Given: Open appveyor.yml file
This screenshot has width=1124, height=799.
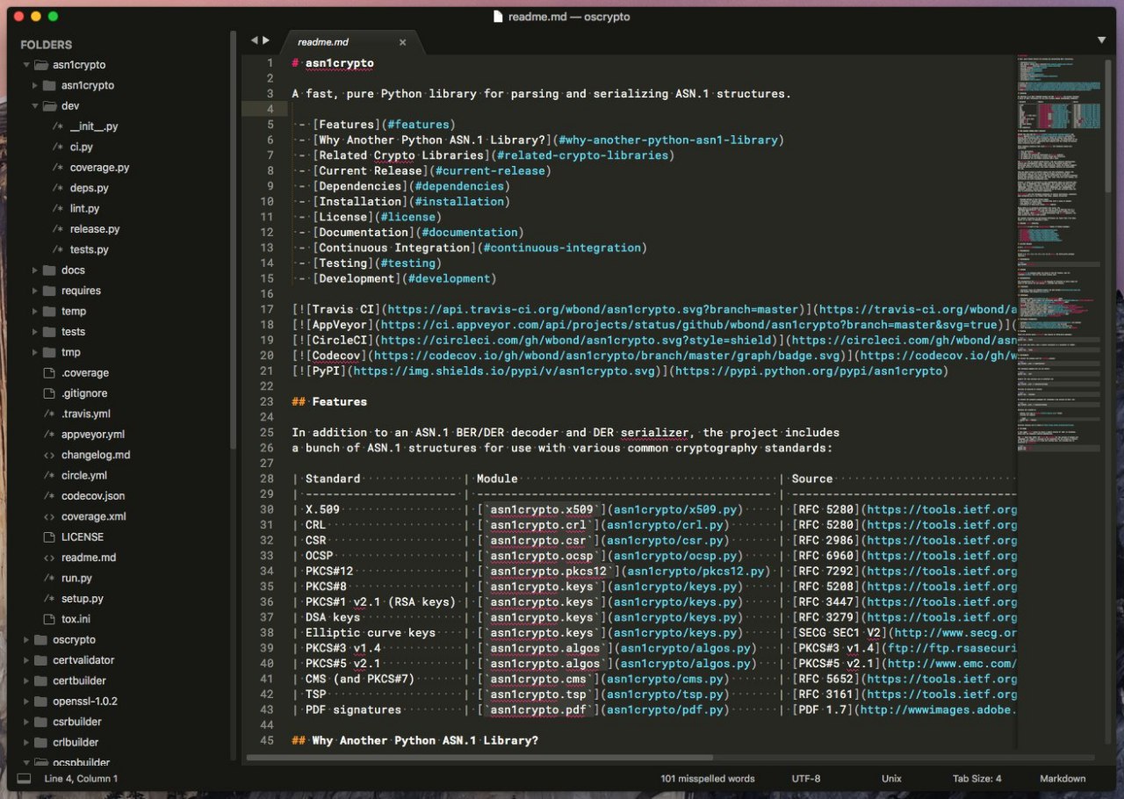Looking at the screenshot, I should click(93, 435).
